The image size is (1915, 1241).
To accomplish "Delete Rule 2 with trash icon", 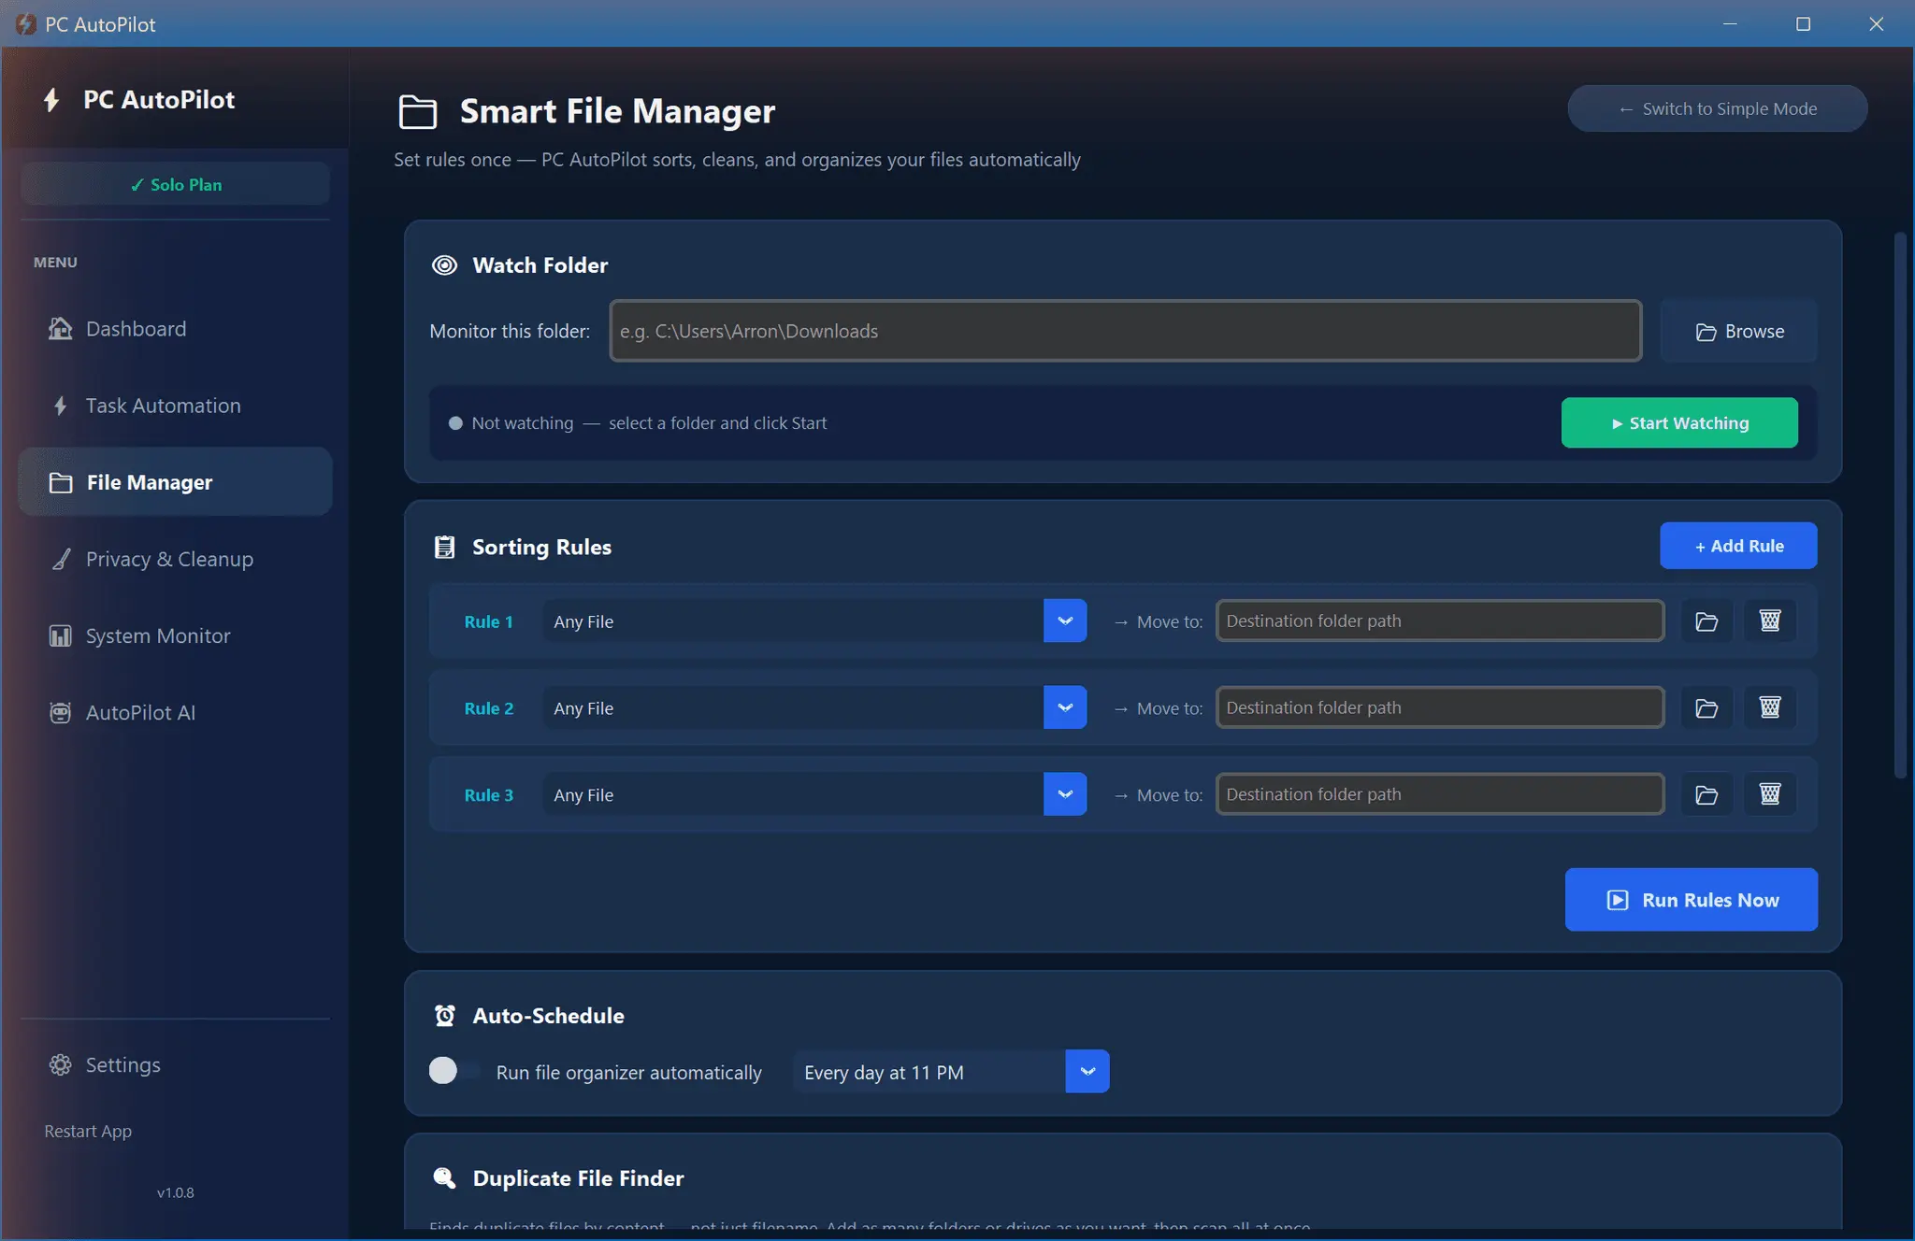I will coord(1770,707).
